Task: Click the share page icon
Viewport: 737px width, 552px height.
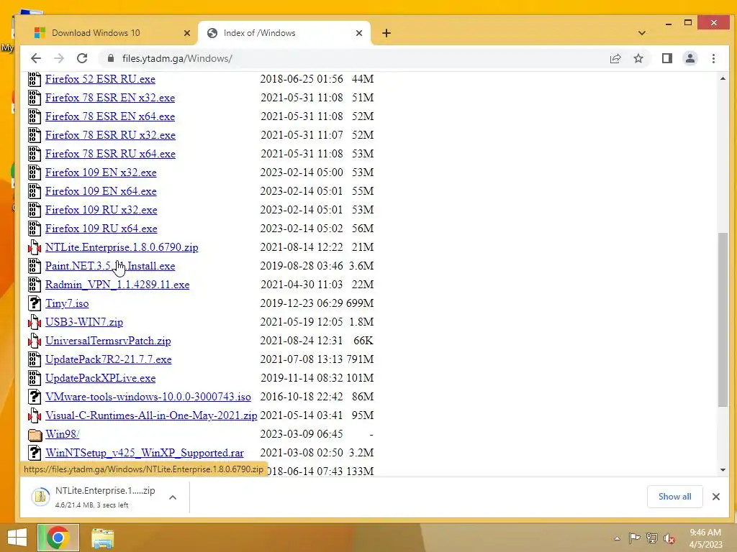Action: point(615,58)
